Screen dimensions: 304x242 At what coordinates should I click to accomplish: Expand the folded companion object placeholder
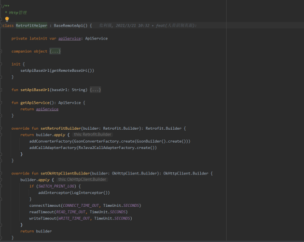(x=55, y=51)
